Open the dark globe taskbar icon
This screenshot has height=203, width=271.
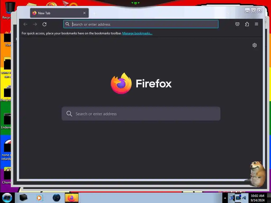click(x=57, y=198)
